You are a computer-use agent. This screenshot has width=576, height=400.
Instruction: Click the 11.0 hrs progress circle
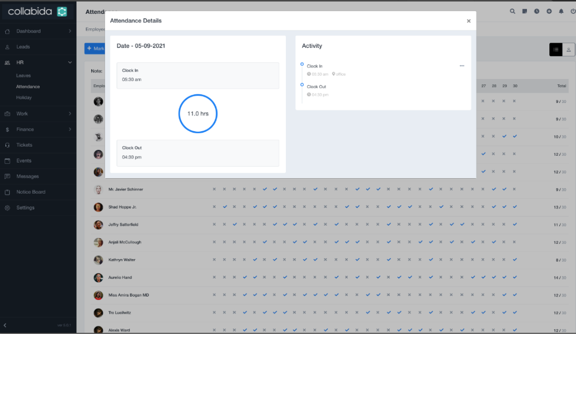pyautogui.click(x=197, y=114)
